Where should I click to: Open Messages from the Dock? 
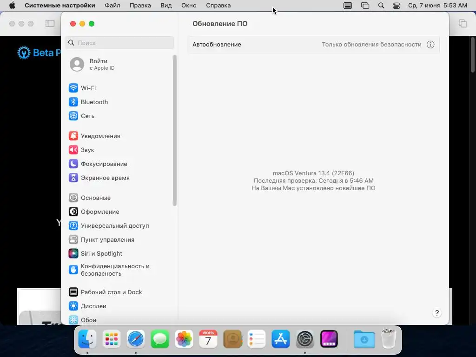[x=160, y=339]
